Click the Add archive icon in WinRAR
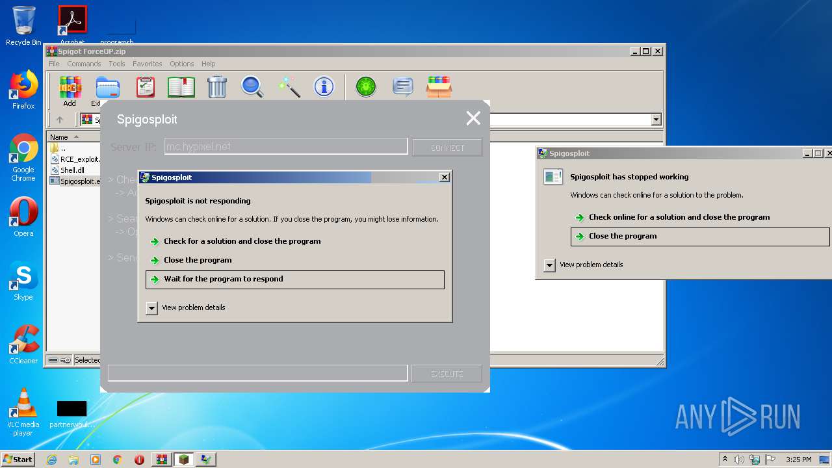 pos(70,87)
